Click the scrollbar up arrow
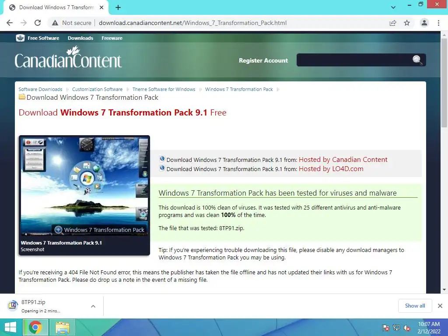Screen dimensions: 448x336 [x=444, y=34]
